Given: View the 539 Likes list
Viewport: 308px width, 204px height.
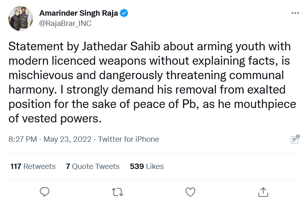Looking at the screenshot, I should [x=147, y=166].
